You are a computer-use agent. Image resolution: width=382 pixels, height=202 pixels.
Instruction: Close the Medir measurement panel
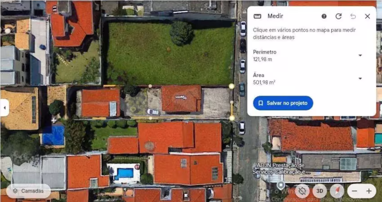[x=367, y=16]
